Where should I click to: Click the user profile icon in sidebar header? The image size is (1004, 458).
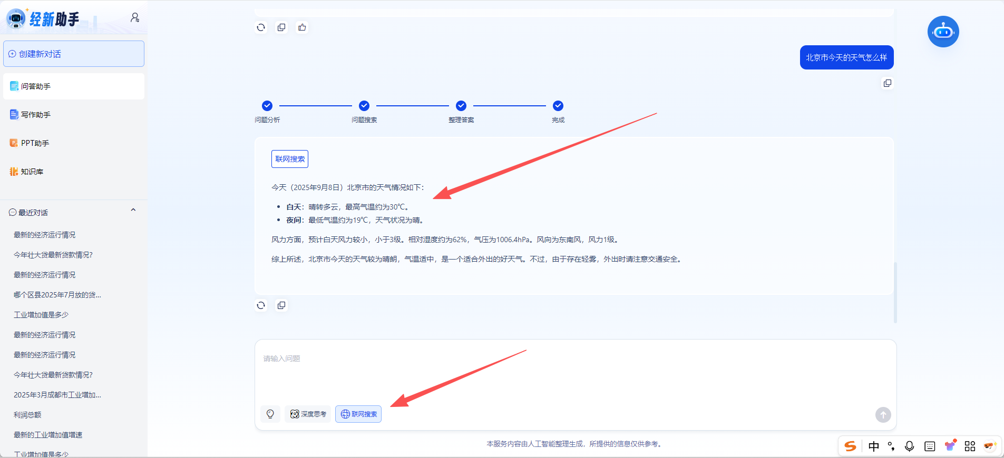pos(135,18)
